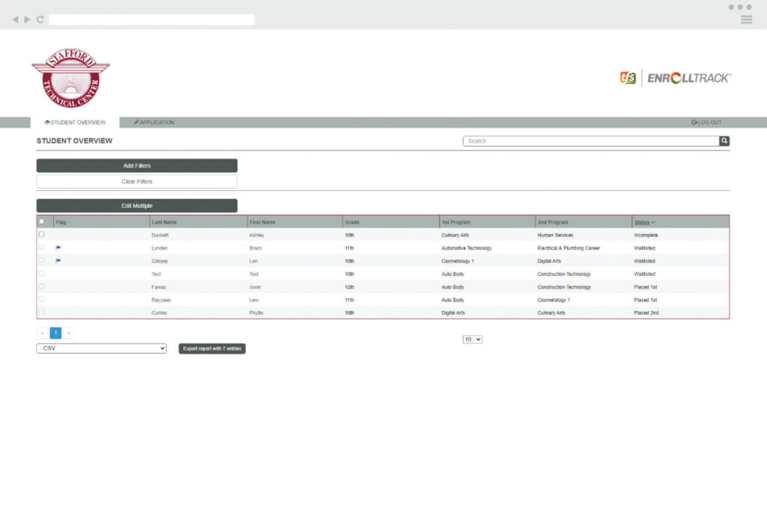Screen dimensions: 767x520
Task: Open the CSV export format dropdown
Action: click(x=101, y=348)
